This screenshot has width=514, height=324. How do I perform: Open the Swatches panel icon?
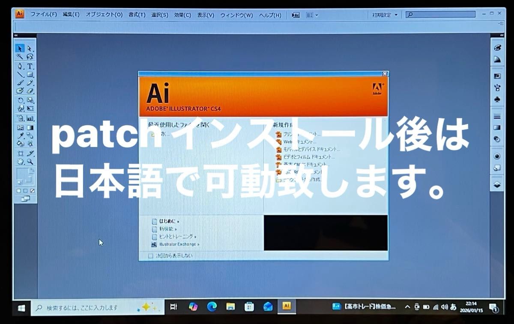[x=497, y=76]
